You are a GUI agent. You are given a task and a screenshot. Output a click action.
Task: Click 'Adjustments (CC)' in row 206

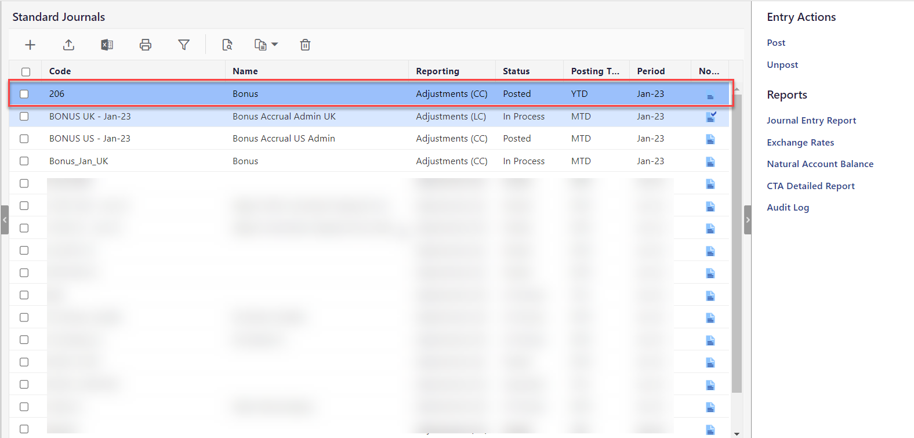(x=452, y=93)
